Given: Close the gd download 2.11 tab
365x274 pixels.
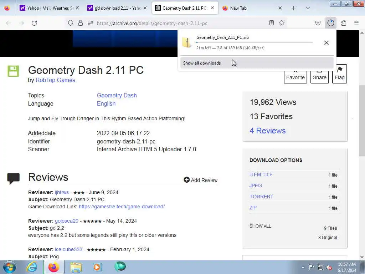Looking at the screenshot, I should (145, 8).
